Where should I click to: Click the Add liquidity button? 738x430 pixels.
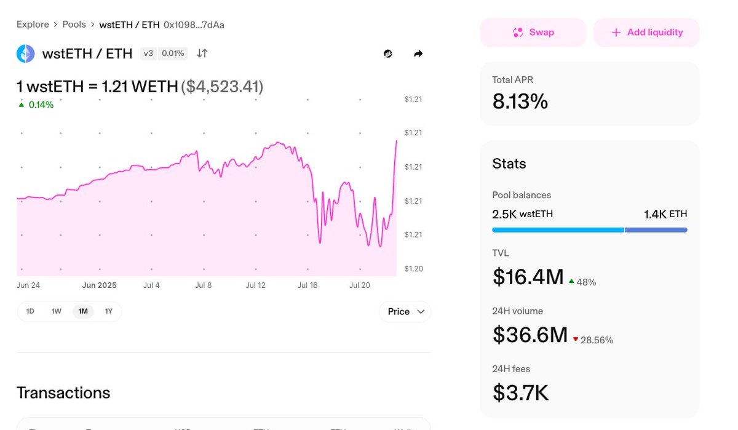[x=646, y=33]
